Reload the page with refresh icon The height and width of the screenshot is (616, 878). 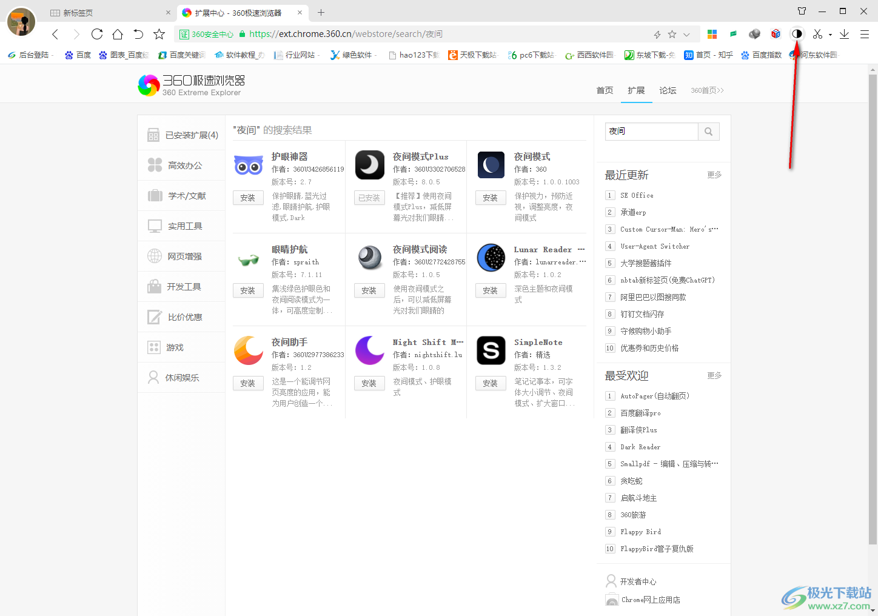(x=97, y=34)
